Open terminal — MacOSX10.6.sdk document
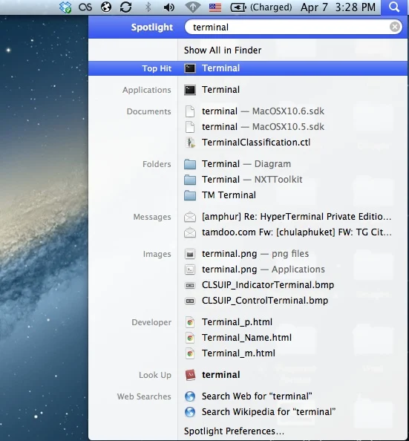This screenshot has height=441, width=409. pos(263,111)
